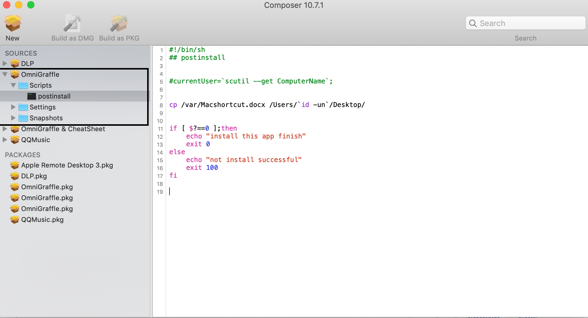The width and height of the screenshot is (588, 318).
Task: Click the search magnifier icon
Action: (473, 23)
